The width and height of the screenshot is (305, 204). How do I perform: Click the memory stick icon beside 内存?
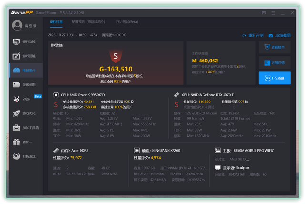pos(56,150)
